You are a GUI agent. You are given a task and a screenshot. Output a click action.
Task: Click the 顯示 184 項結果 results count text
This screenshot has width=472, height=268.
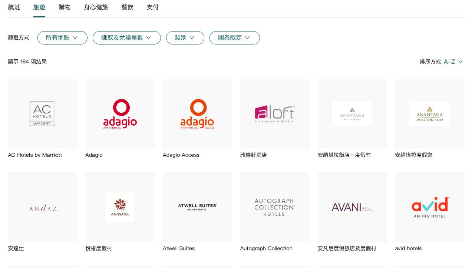pos(27,62)
